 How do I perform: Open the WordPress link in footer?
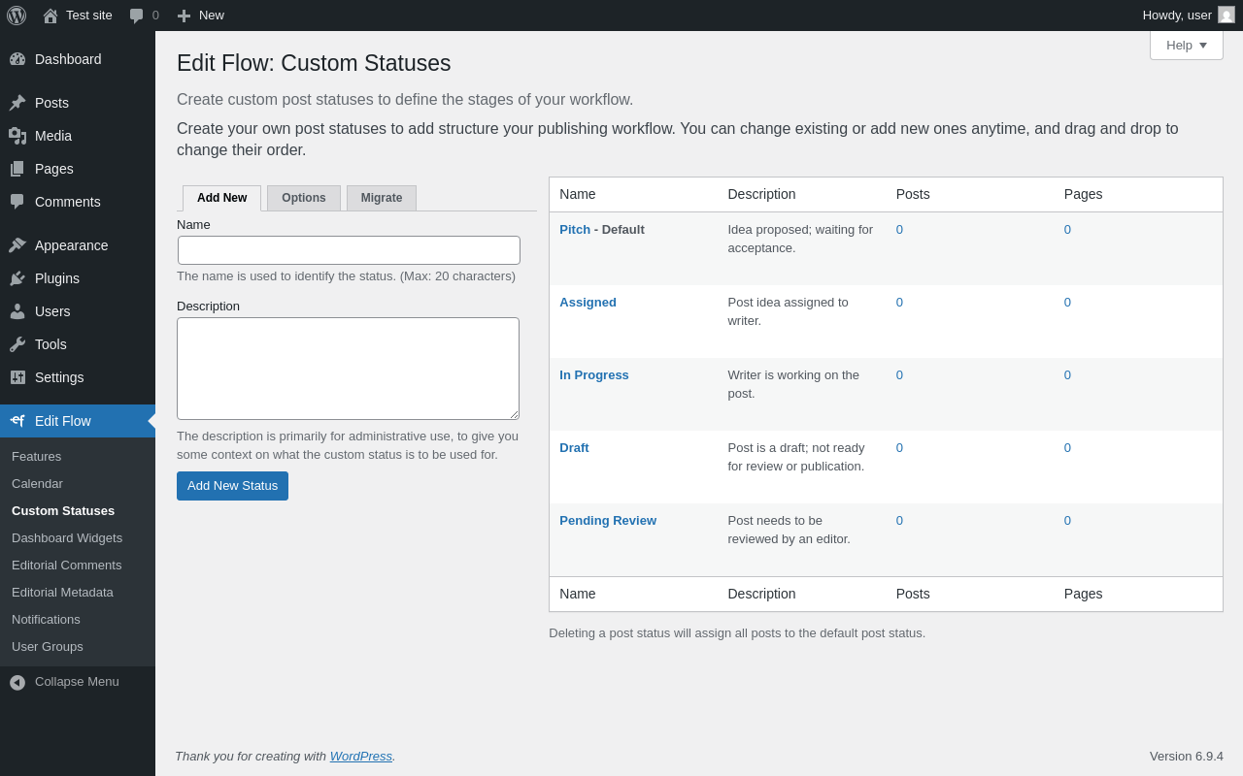point(361,756)
